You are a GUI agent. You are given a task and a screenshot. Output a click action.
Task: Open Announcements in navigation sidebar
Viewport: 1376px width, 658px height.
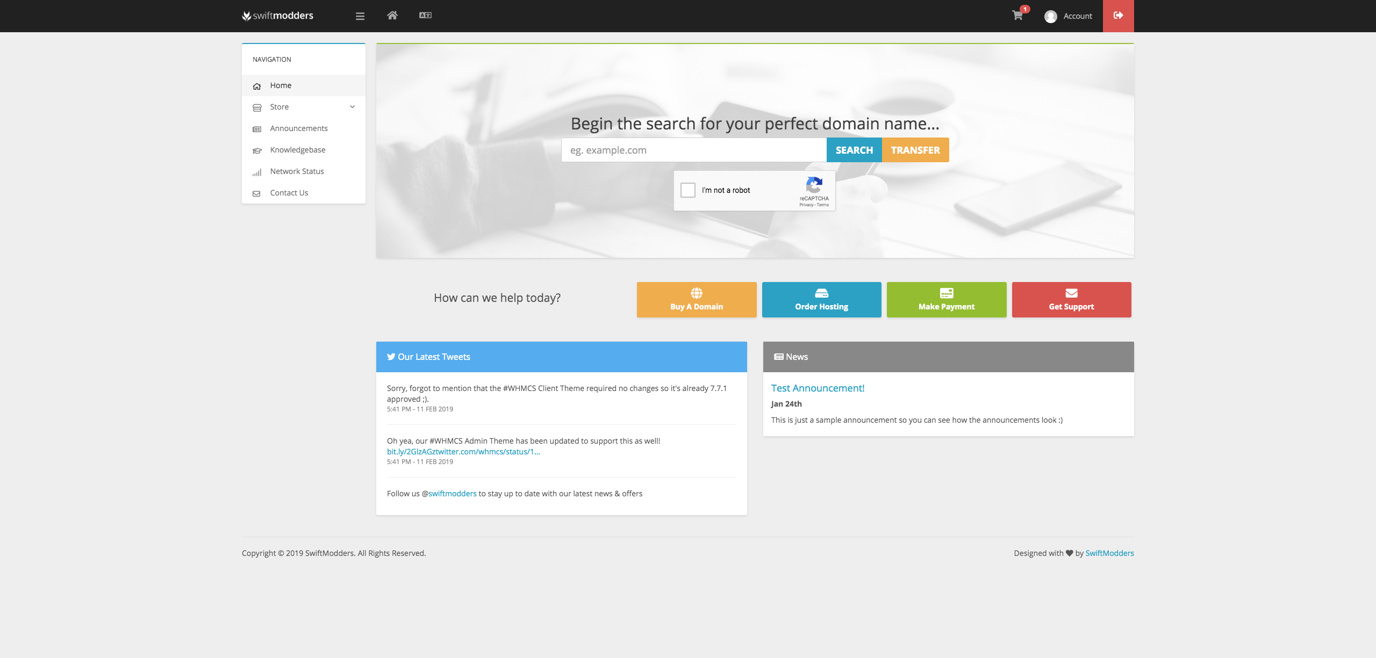298,128
